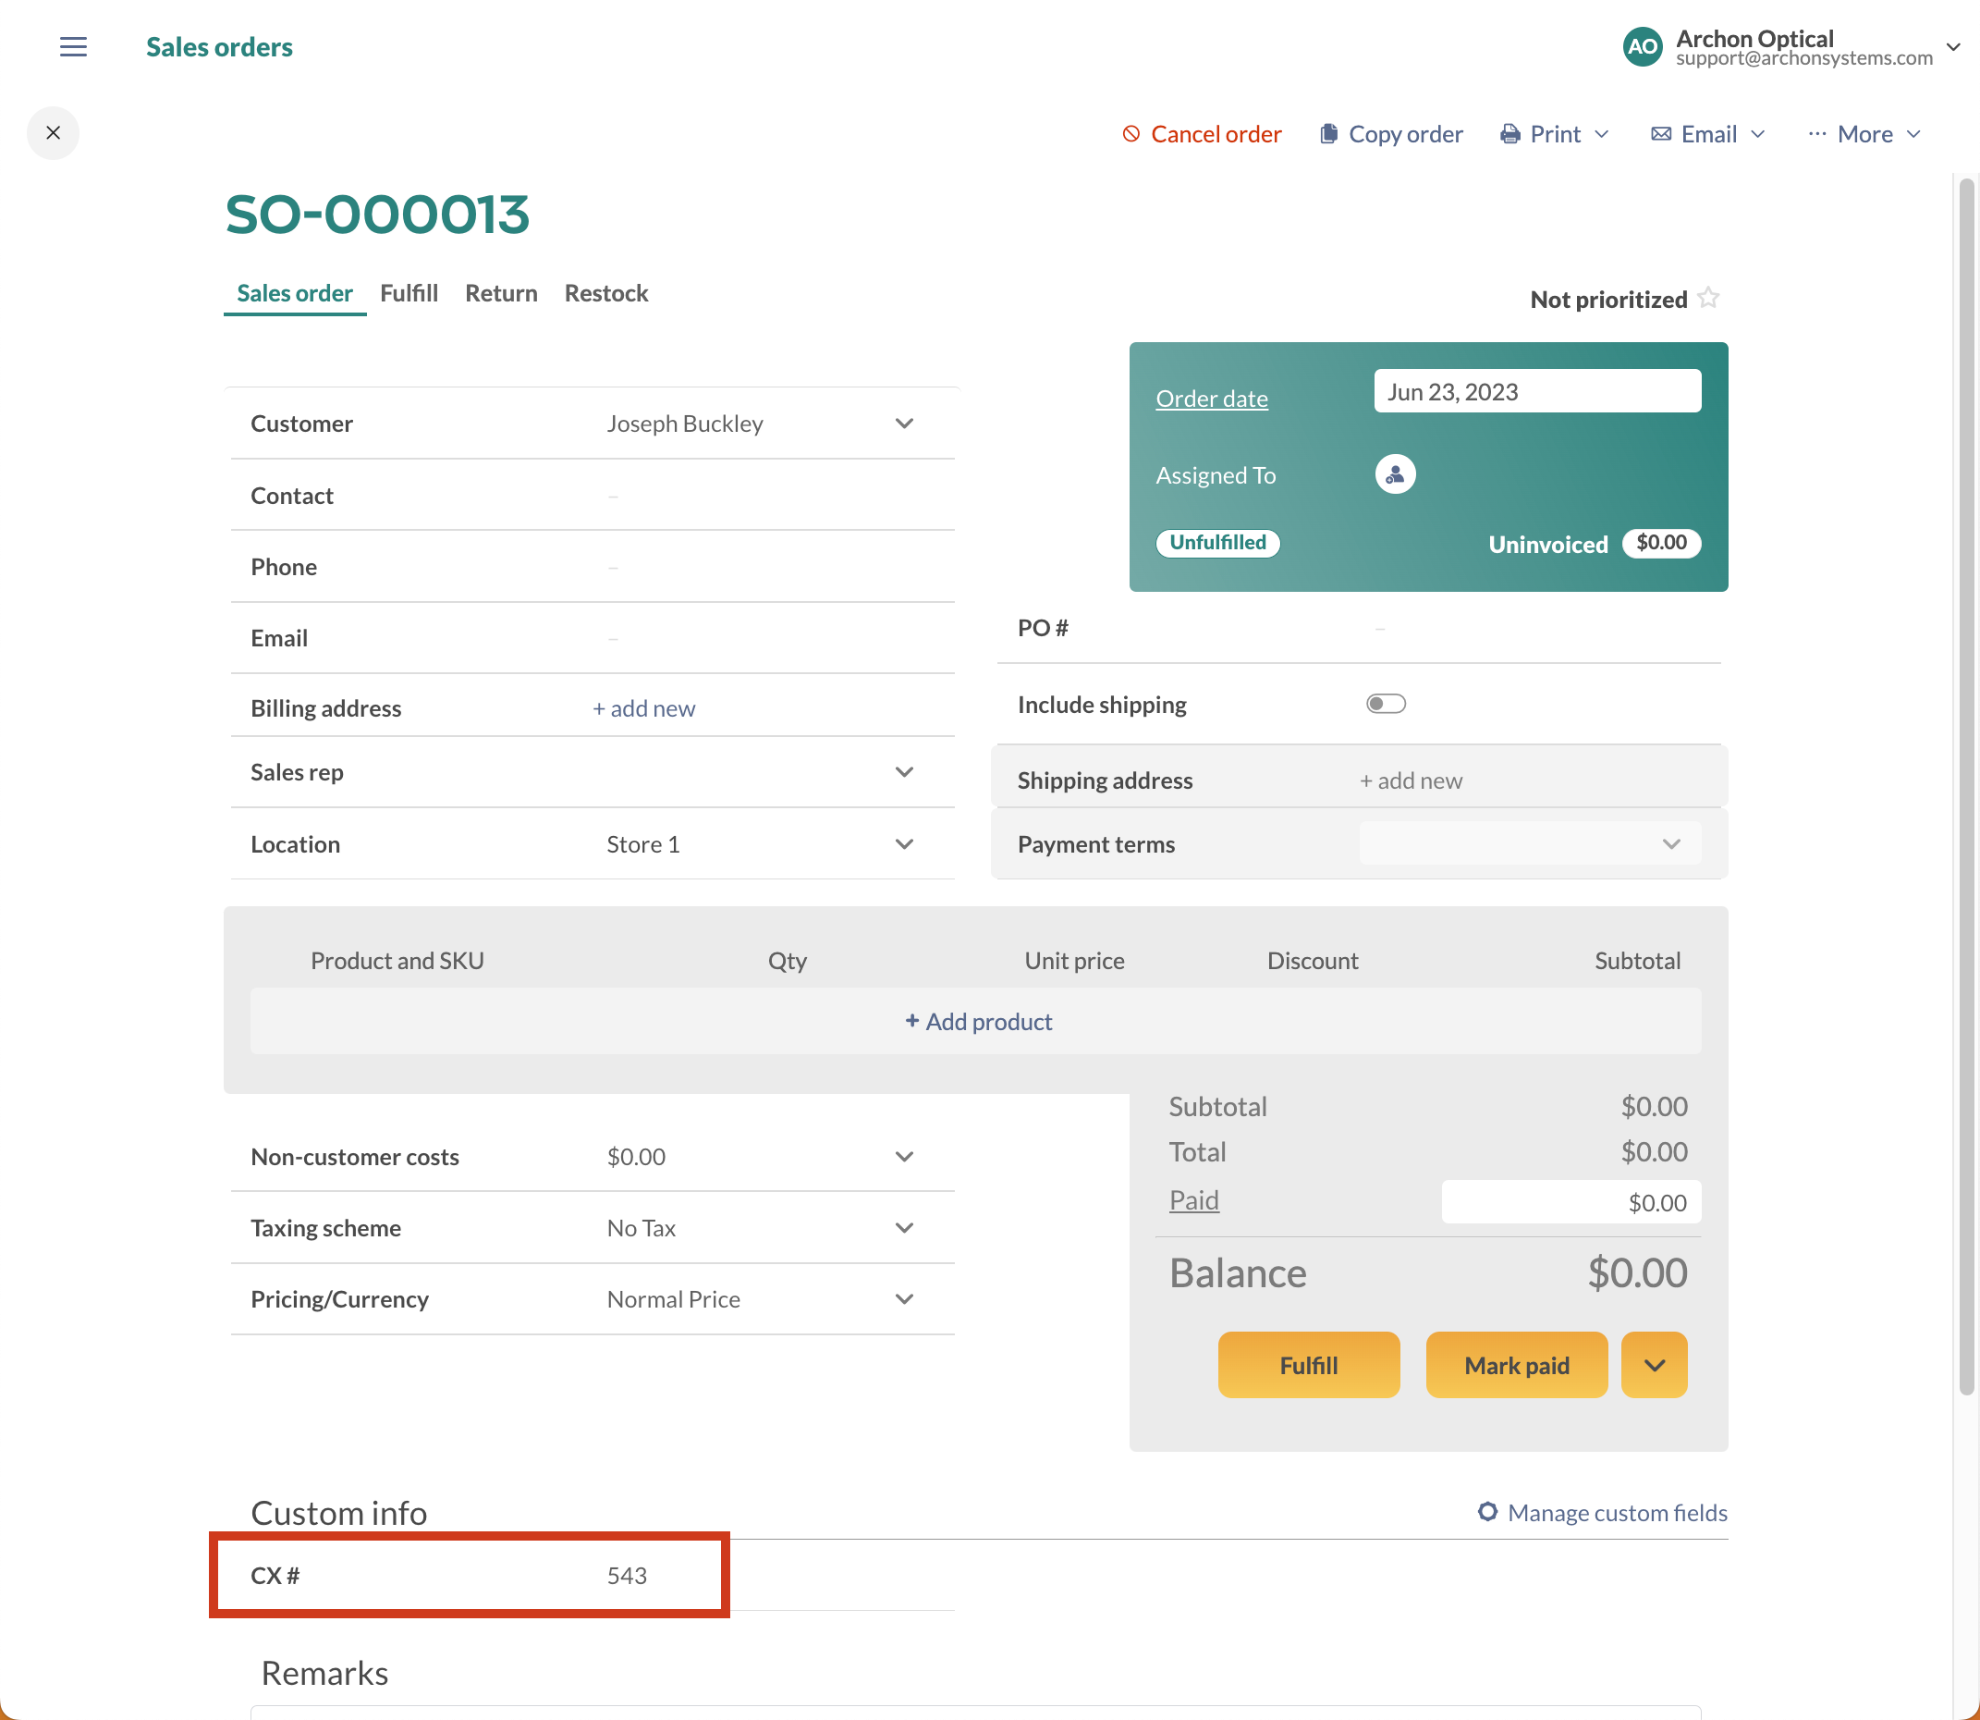This screenshot has height=1720, width=1980.
Task: Click the Unfulfilled status badge
Action: 1217,542
